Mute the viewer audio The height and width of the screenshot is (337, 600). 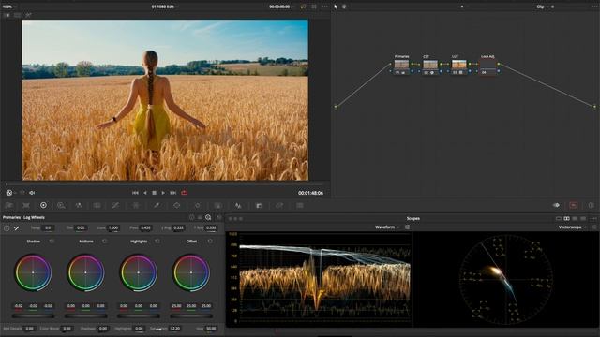32,193
